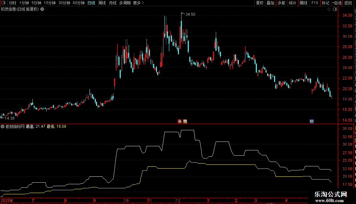
Task: Switch to 周线 weekly chart
Action: (102, 3)
